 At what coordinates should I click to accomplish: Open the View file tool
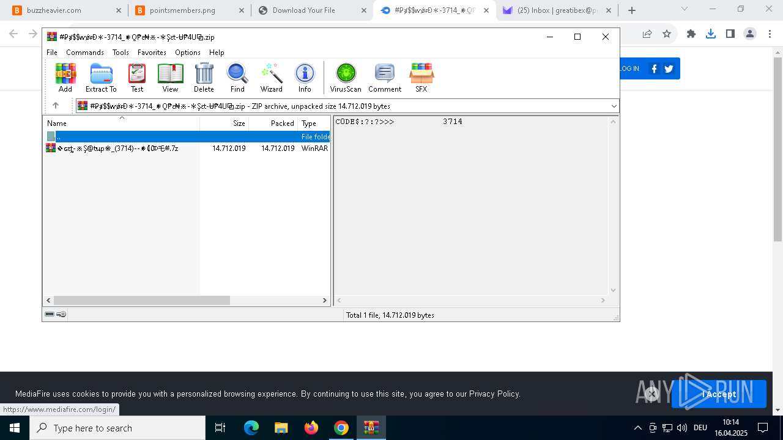point(170,78)
